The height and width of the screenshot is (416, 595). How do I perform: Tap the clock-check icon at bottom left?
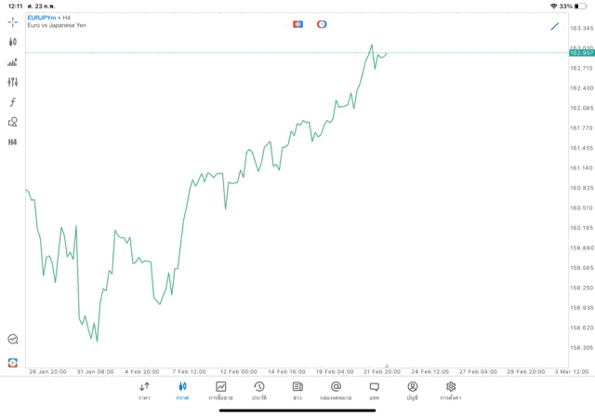pos(12,340)
